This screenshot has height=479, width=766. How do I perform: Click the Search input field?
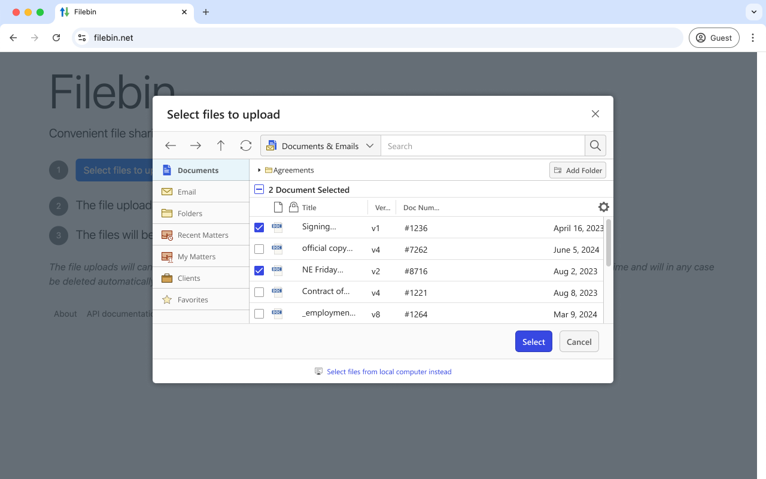(483, 145)
